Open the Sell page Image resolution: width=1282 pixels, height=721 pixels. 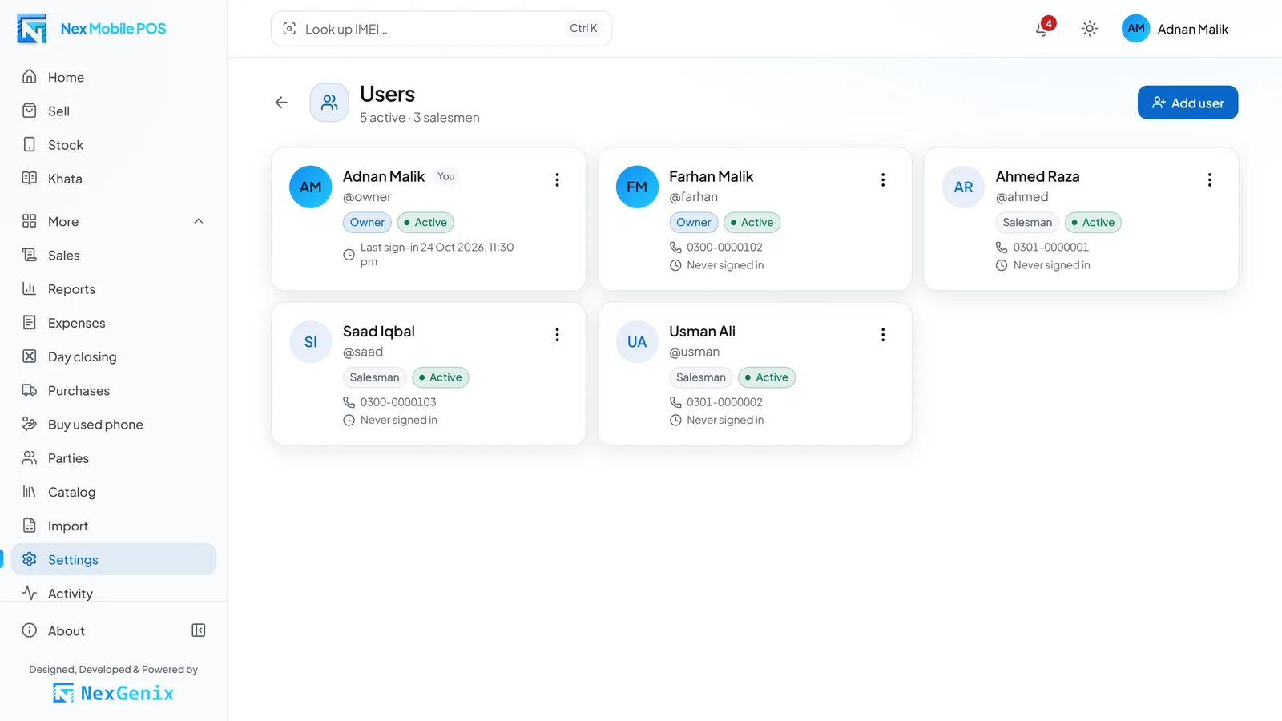114,111
